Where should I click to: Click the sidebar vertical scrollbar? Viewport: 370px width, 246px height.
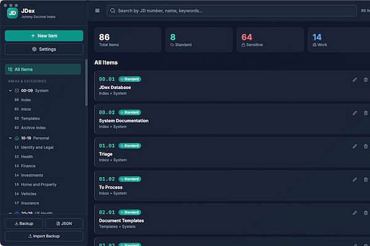pyautogui.click(x=86, y=82)
